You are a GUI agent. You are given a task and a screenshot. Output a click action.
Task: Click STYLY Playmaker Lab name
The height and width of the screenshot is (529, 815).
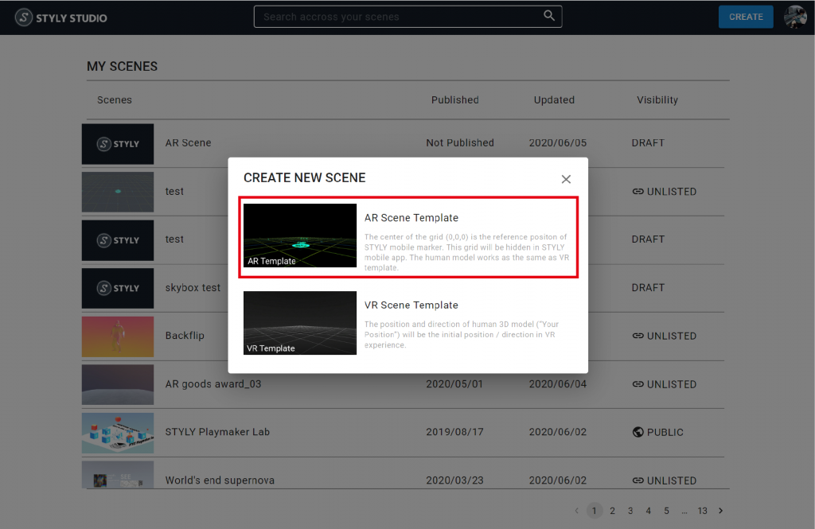click(x=217, y=432)
